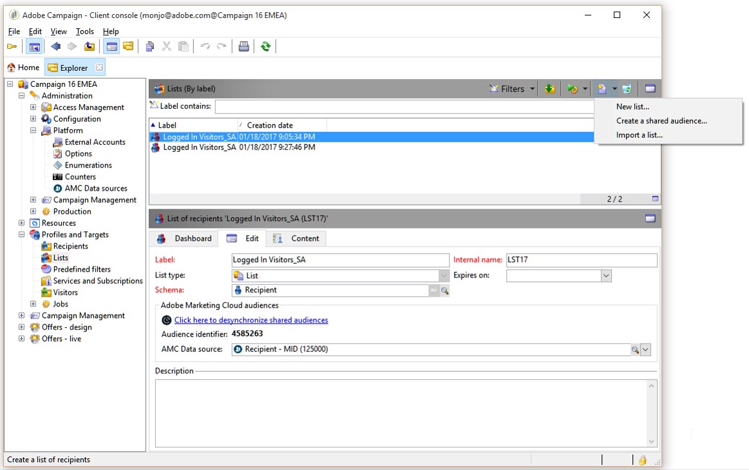Click the Internal name field LST17
Image resolution: width=749 pixels, height=470 pixels.
pyautogui.click(x=582, y=260)
